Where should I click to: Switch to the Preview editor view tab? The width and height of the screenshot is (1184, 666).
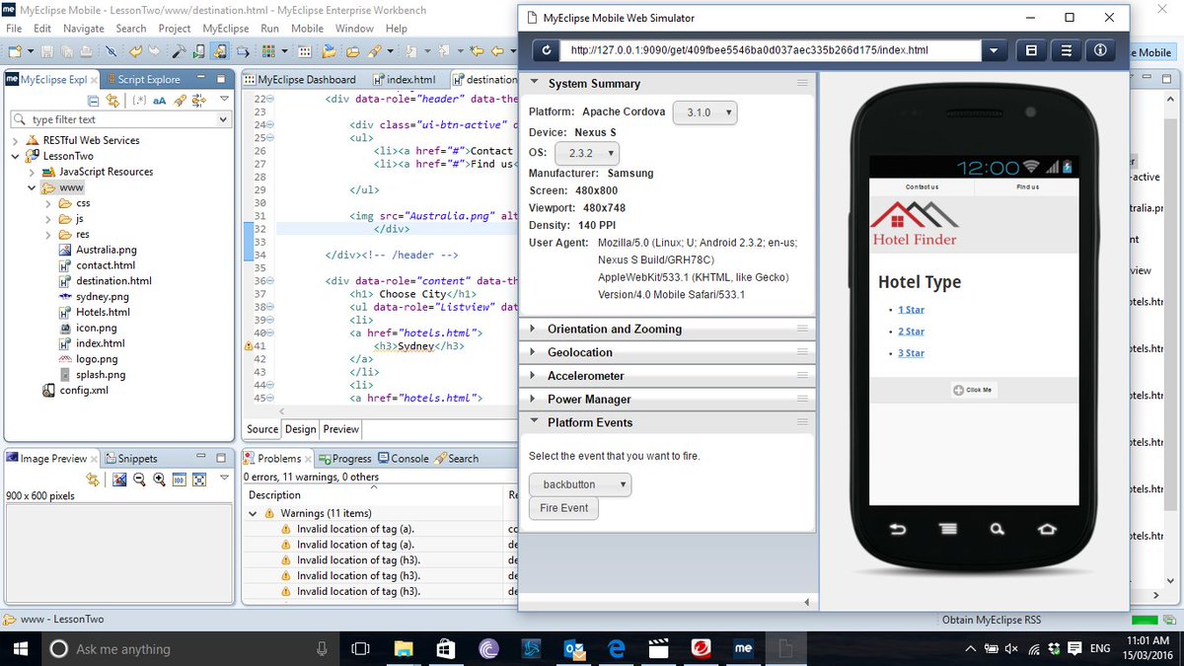(x=341, y=429)
